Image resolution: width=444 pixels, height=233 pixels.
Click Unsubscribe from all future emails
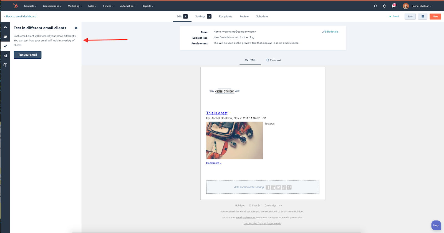click(263, 224)
